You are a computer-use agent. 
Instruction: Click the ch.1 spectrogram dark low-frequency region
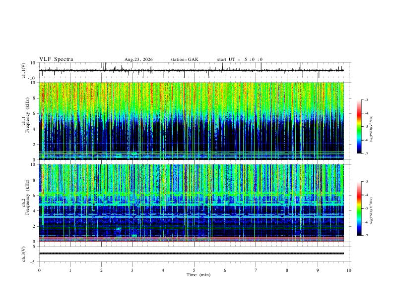(x=191, y=135)
